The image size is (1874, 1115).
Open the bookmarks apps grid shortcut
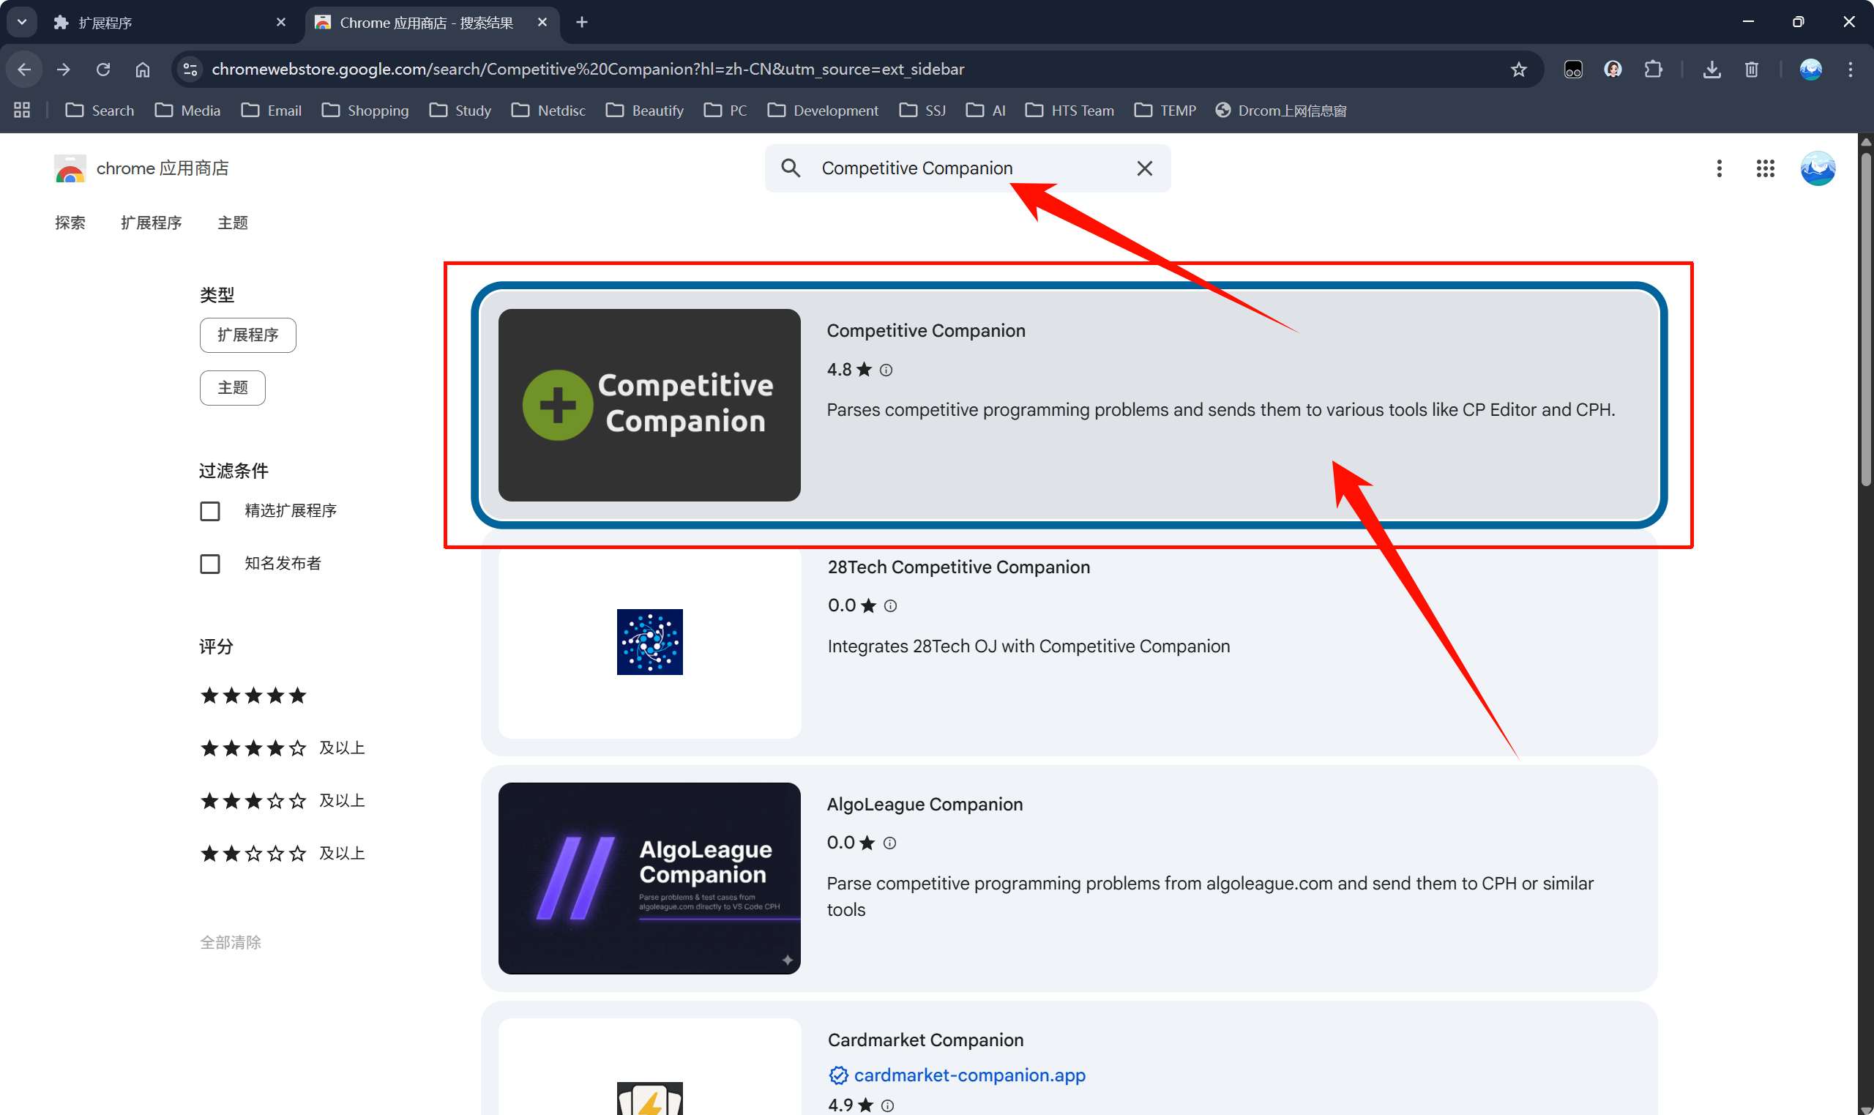coord(22,111)
